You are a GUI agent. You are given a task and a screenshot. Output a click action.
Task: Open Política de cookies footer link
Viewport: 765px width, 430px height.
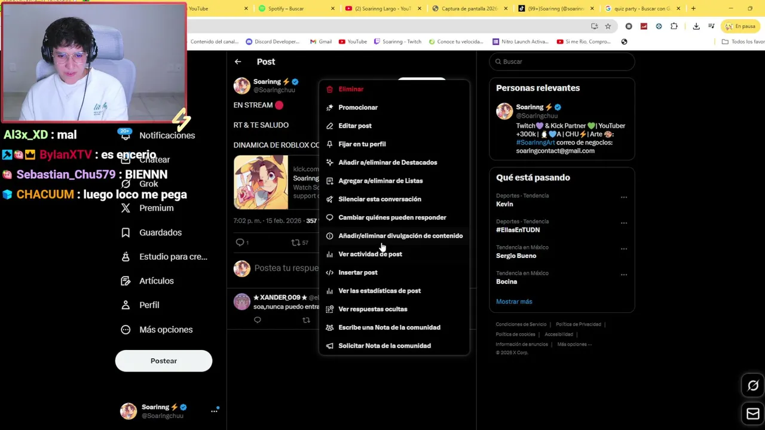(515, 334)
